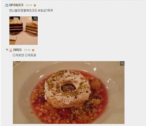Click the 03:09 reply timestamp

point(27,50)
